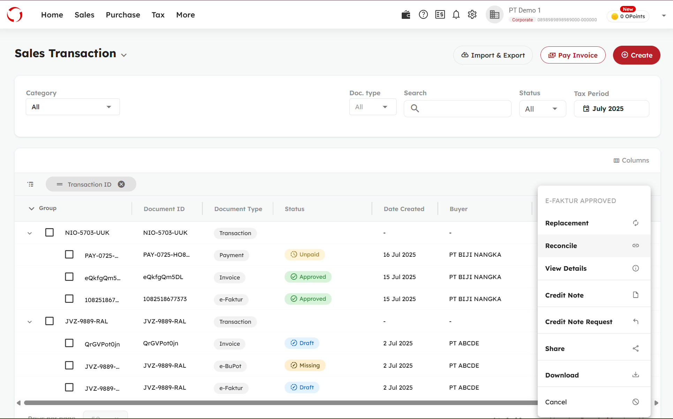673x419 pixels.
Task: Click the help question mark icon
Action: coord(423,15)
